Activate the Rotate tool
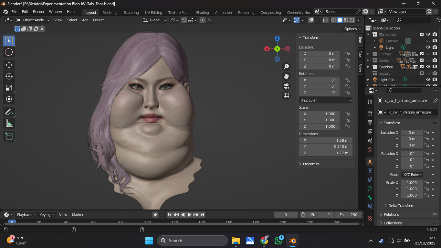The width and height of the screenshot is (441, 248). 9,76
